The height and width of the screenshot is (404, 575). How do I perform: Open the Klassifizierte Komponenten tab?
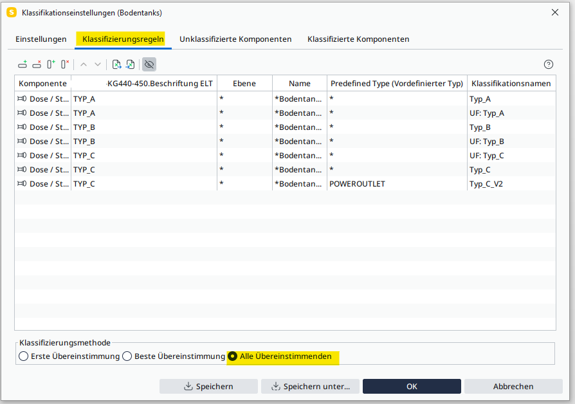[358, 39]
